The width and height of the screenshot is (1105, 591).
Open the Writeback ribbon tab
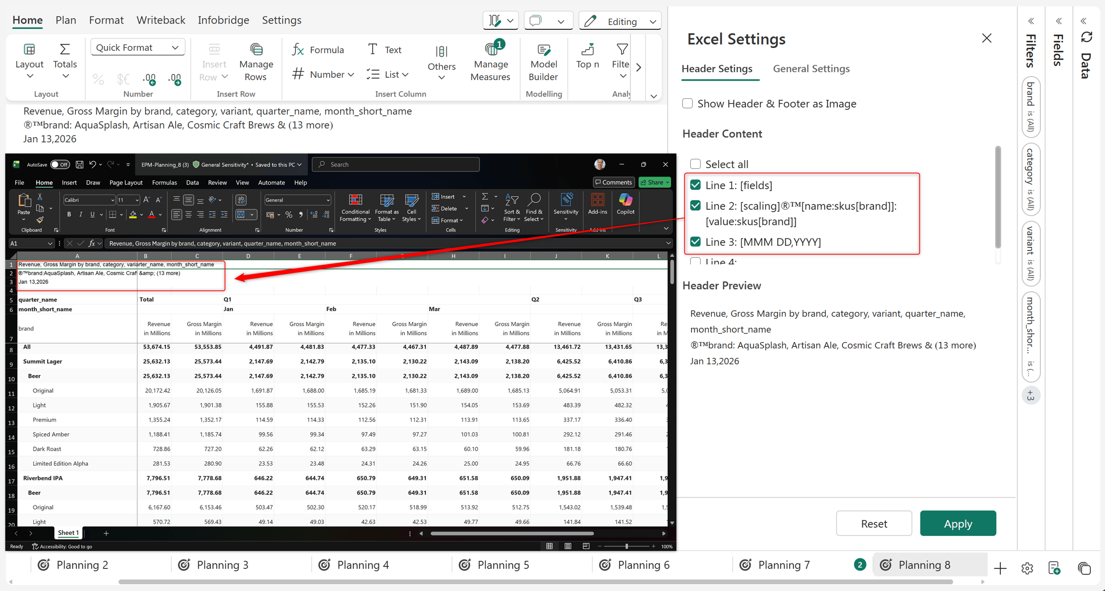[161, 20]
